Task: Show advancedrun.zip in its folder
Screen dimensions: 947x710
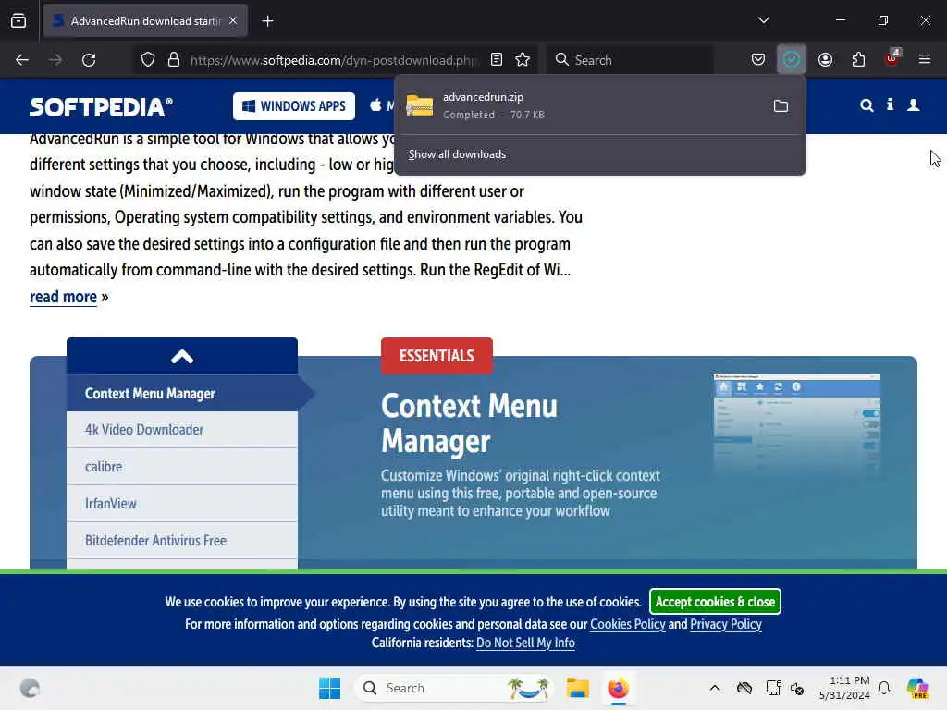Action: [781, 106]
